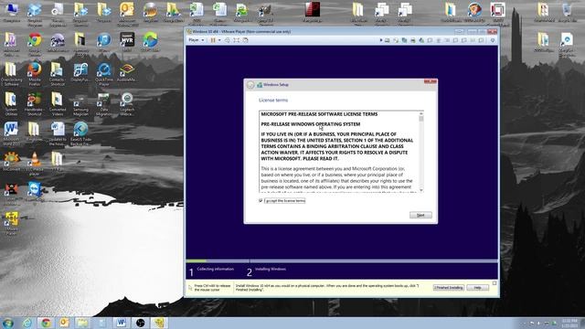This screenshot has width=585, height=329.
Task: Select the MVR black desktop icon
Action: pyautogui.click(x=127, y=42)
